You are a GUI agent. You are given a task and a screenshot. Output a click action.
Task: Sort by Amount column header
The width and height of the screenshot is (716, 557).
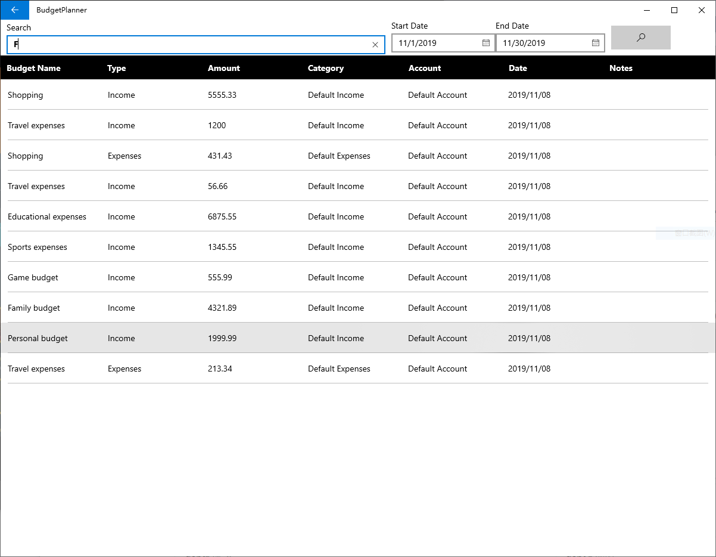(x=224, y=68)
